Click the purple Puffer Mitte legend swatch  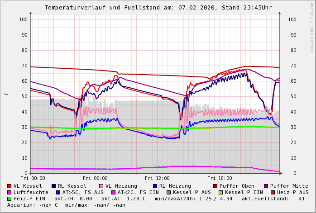(266, 186)
